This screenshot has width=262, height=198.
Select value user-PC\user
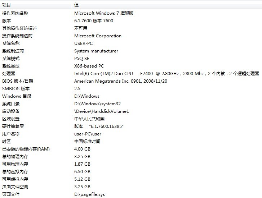click(88, 134)
